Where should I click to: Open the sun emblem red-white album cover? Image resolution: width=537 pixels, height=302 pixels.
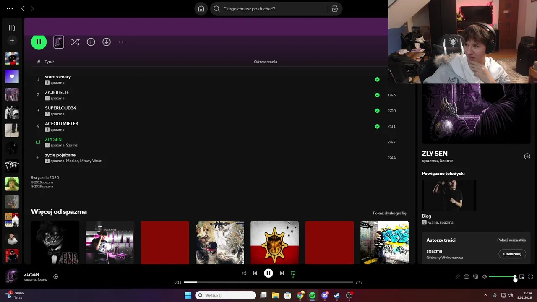[274, 243]
